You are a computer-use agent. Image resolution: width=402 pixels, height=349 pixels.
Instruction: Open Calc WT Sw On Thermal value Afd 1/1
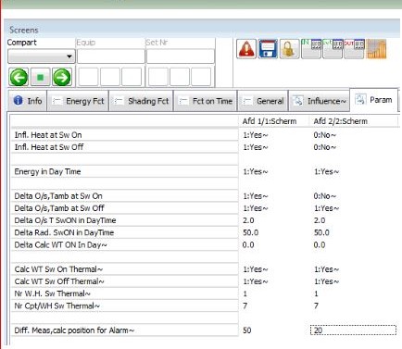click(256, 269)
